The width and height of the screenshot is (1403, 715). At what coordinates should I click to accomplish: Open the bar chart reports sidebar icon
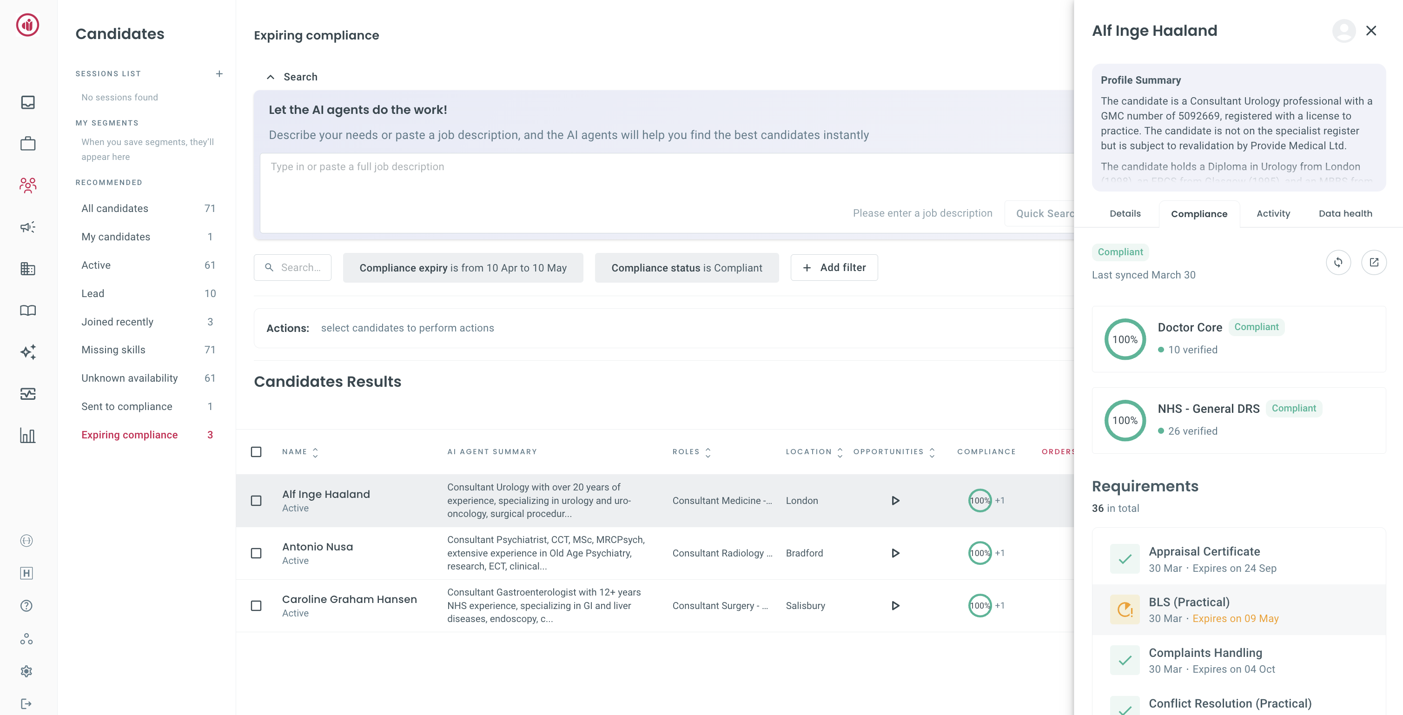tap(28, 435)
